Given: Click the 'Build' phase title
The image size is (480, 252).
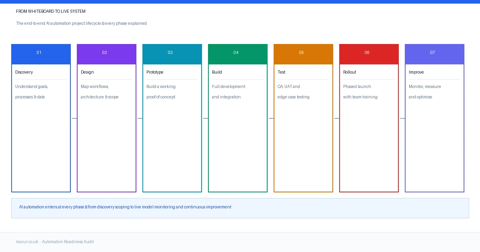Looking at the screenshot, I should point(217,72).
